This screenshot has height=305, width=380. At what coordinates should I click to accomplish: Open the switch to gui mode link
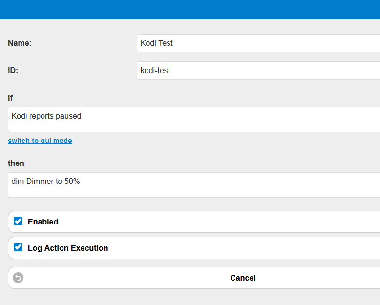40,141
